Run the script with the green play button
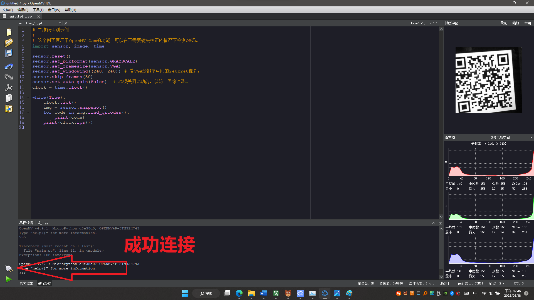This screenshot has width=534, height=300. coord(9,279)
